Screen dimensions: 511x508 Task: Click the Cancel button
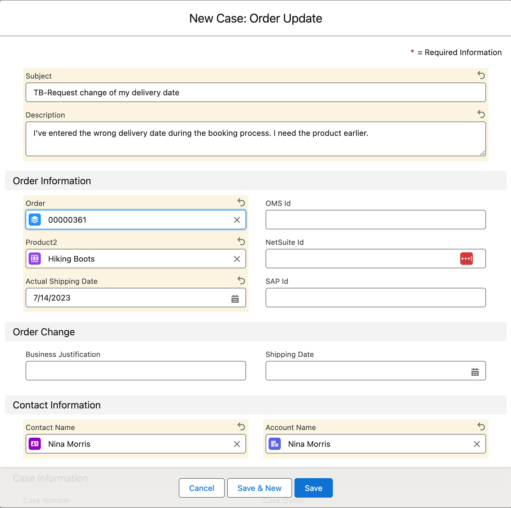pos(202,488)
